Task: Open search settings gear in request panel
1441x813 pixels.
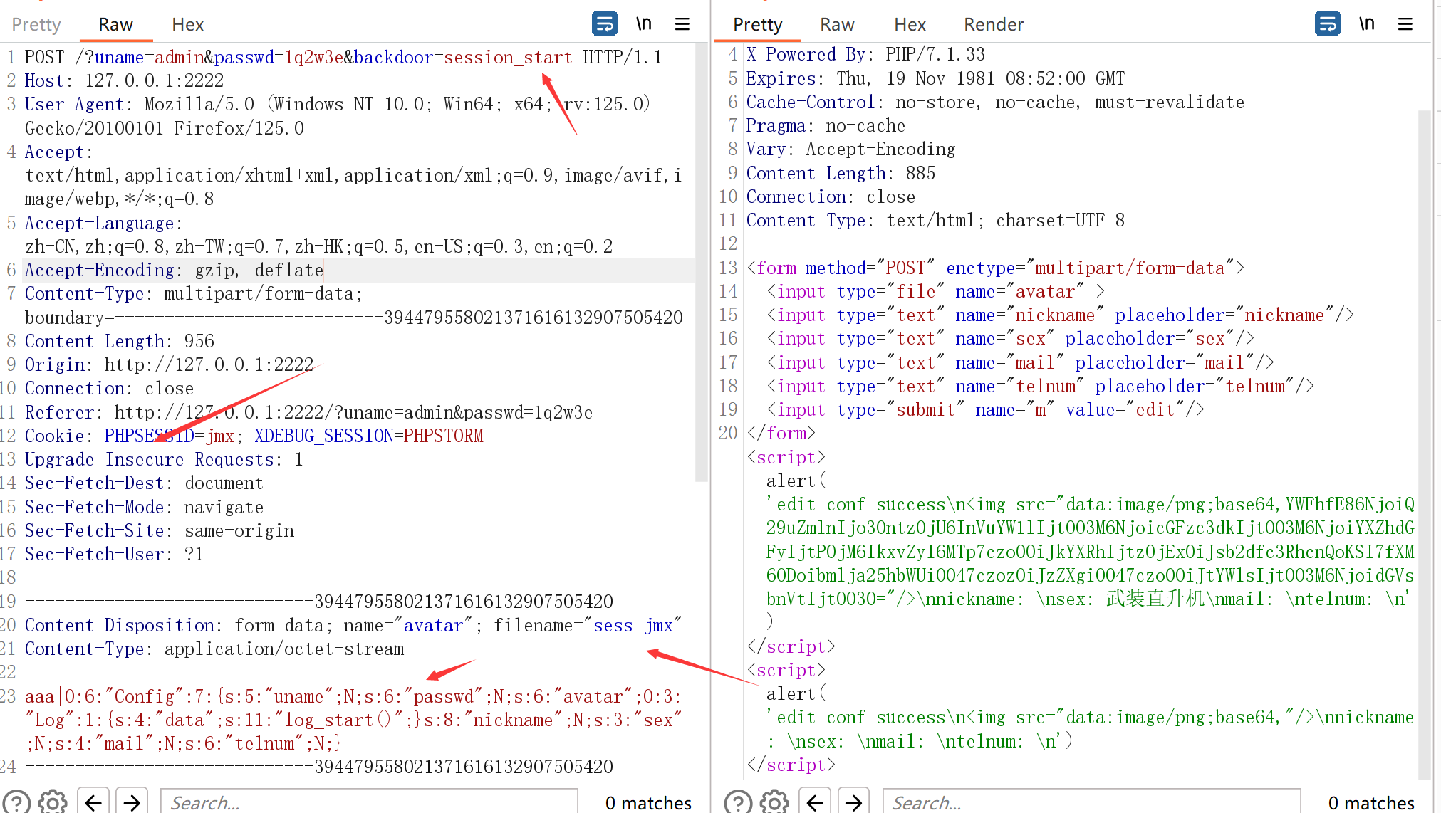Action: tap(52, 802)
